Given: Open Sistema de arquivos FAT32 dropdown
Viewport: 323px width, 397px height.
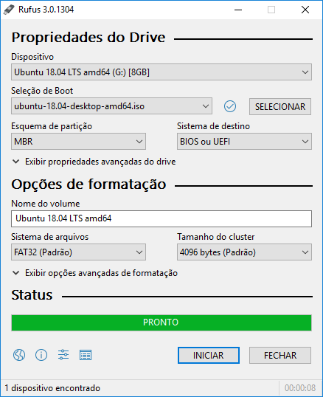Looking at the screenshot, I should click(78, 252).
